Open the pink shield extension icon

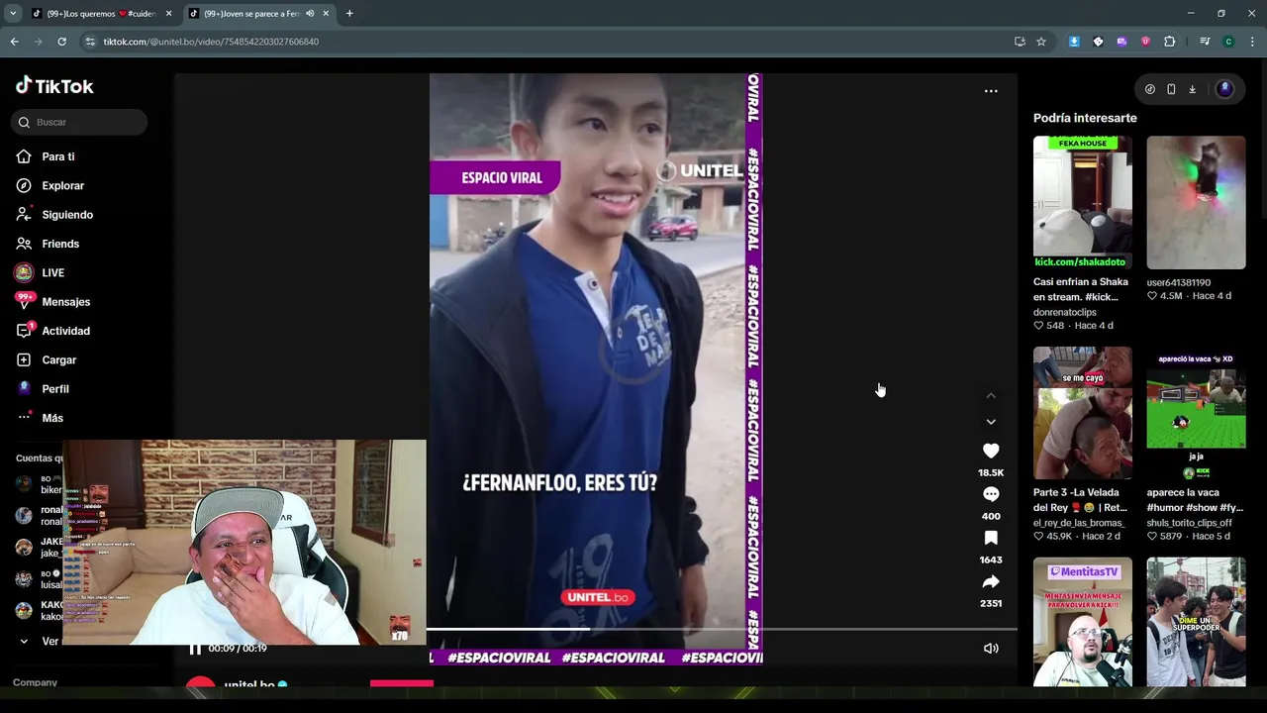click(1145, 42)
